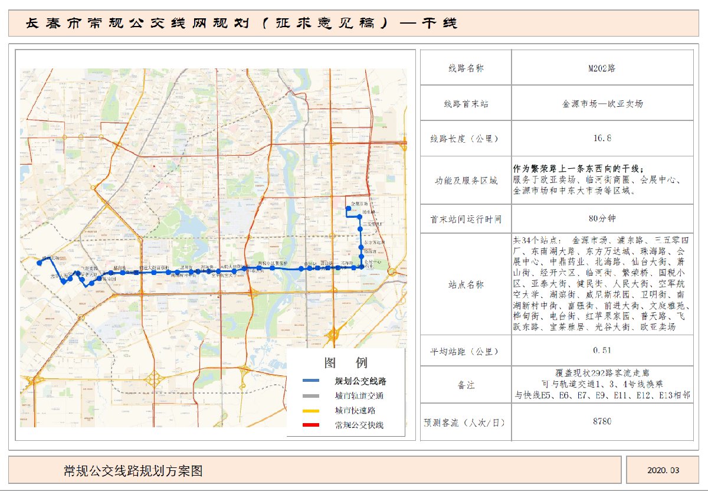708x491 pixels.
Task: Click the 80分钟 running time value
Action: click(x=602, y=219)
